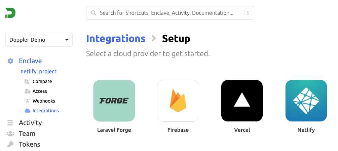The width and height of the screenshot is (338, 151).
Task: Click the Netlify label text
Action: pos(306,130)
